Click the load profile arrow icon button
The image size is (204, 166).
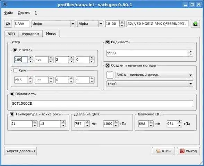point(8,24)
